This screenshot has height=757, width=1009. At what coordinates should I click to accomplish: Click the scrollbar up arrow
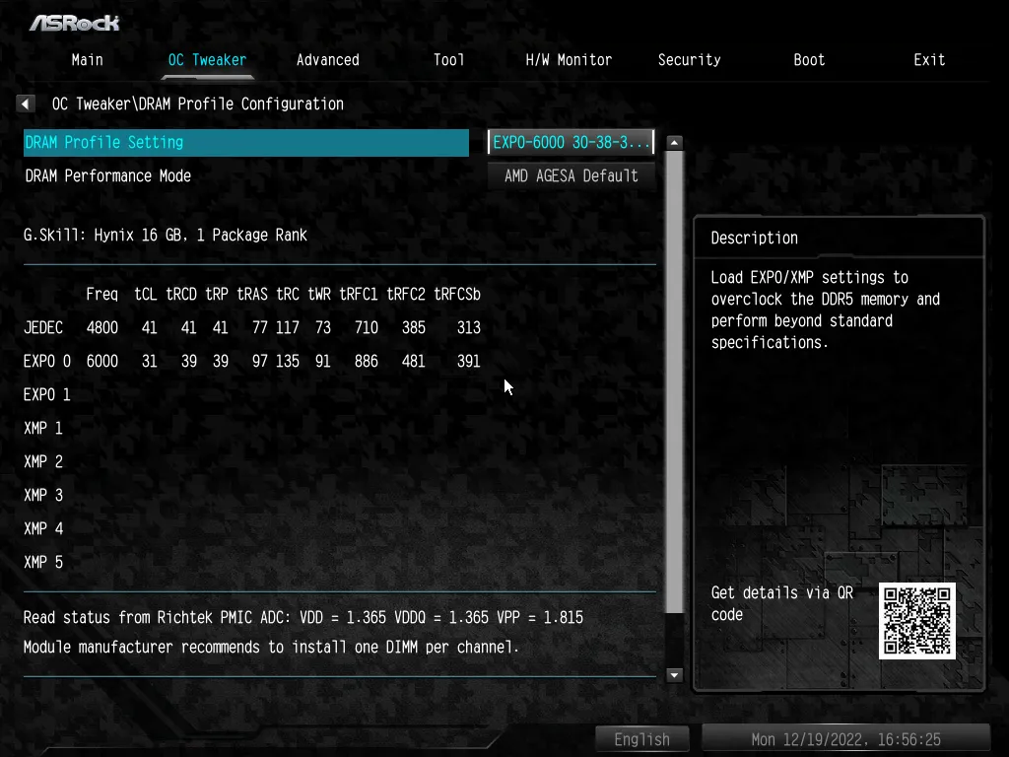(x=674, y=142)
